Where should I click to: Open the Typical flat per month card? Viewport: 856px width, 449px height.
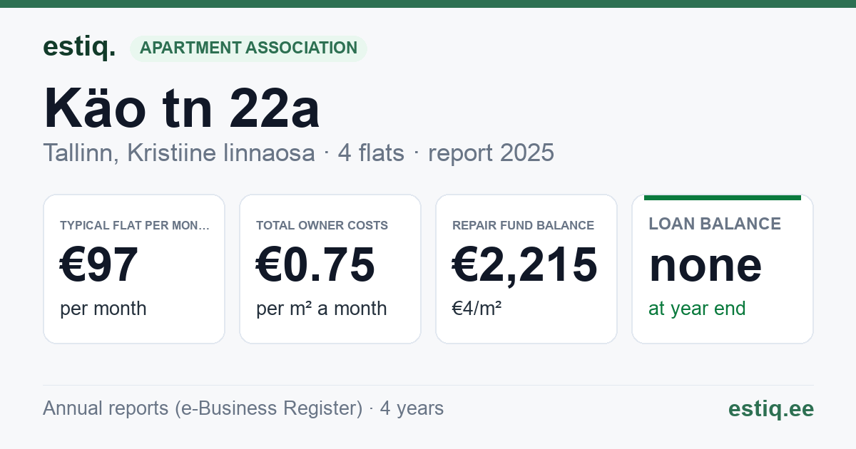click(134, 269)
